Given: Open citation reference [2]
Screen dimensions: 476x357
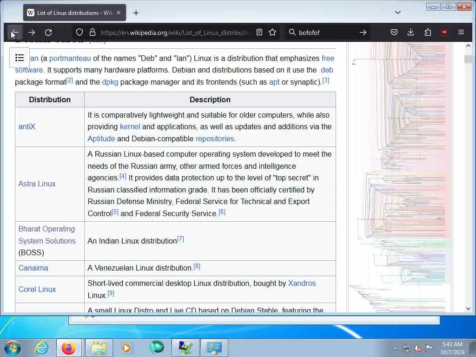Looking at the screenshot, I should (x=70, y=80).
